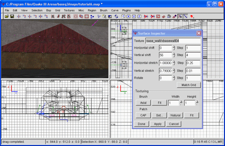Click the patch Set... button

coord(159,115)
